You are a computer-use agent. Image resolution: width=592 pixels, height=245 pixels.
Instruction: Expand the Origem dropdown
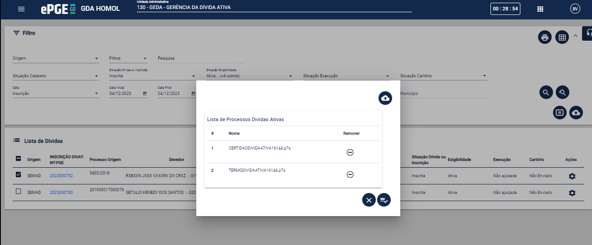point(55,58)
